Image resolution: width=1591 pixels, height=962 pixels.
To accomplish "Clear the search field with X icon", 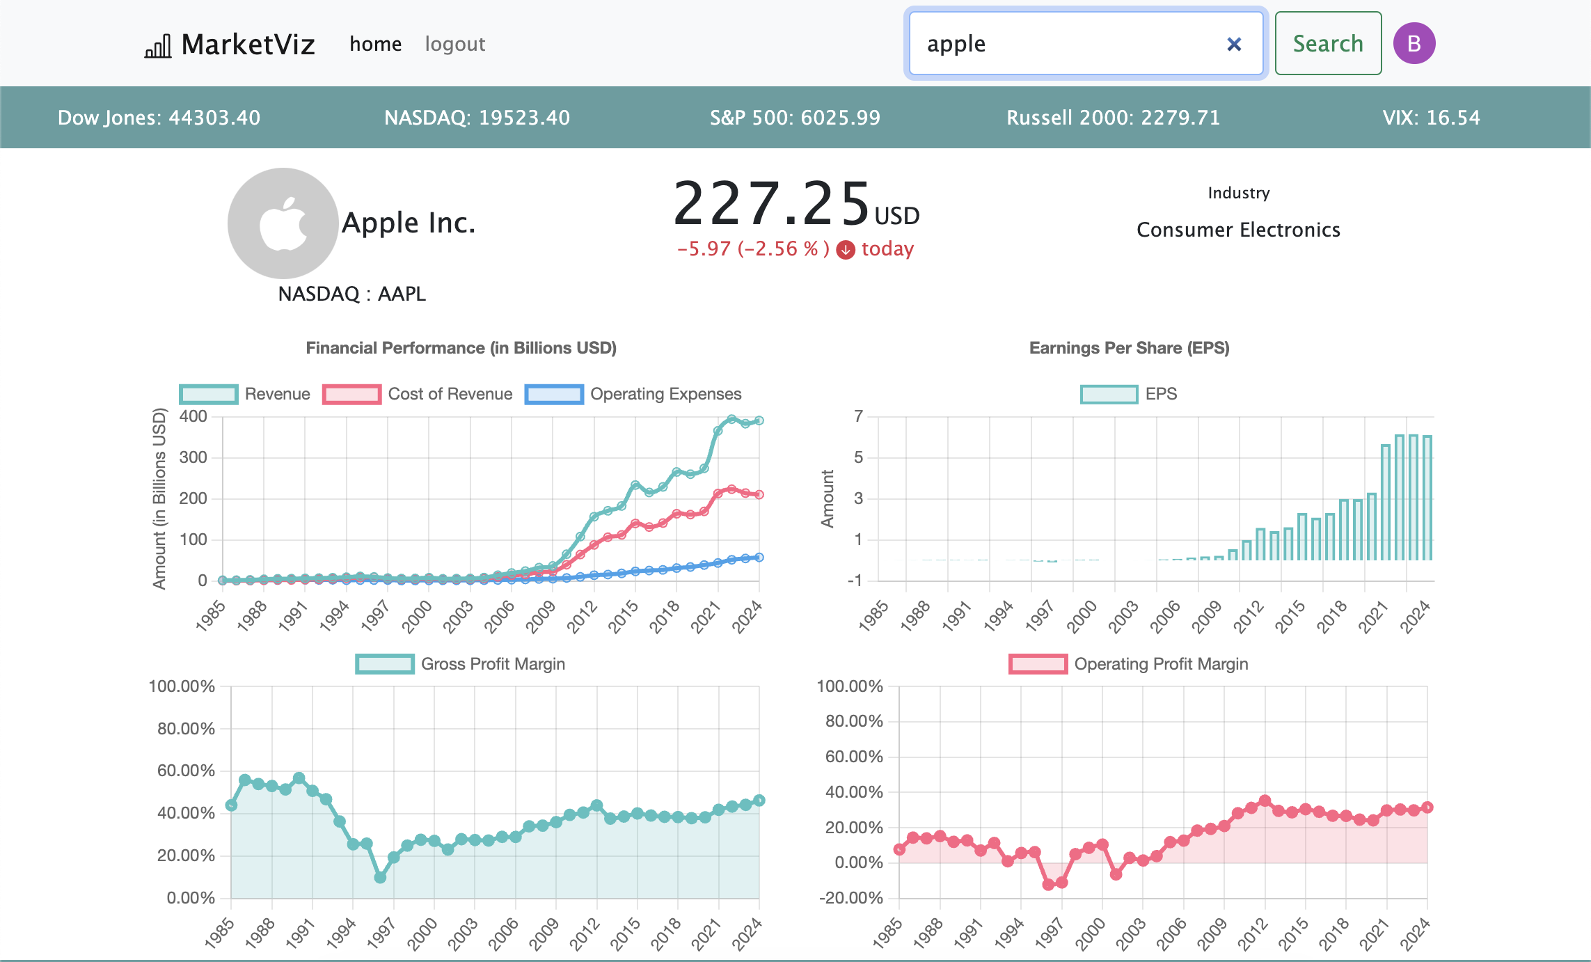I will [1234, 45].
